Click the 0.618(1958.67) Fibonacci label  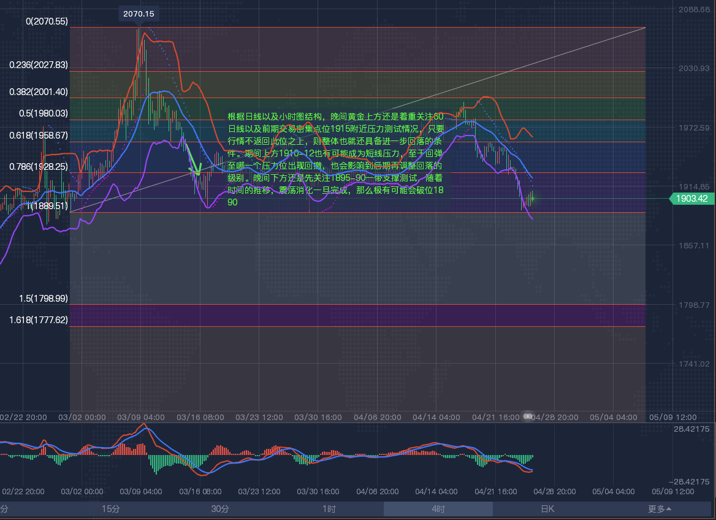tap(39, 135)
